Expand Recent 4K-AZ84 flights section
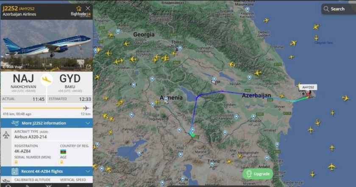This screenshot has height=187, width=356. (x=47, y=171)
